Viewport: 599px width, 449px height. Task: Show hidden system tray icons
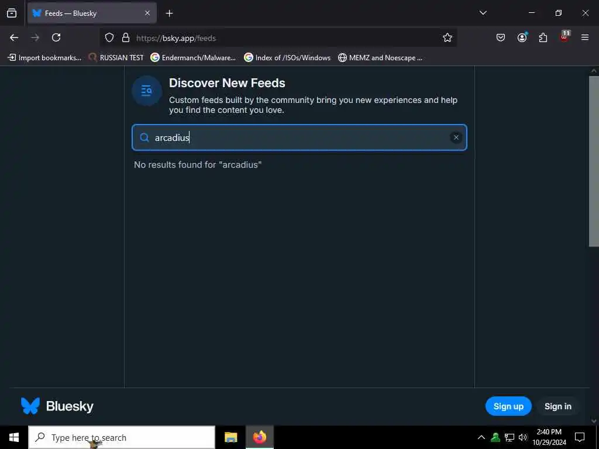point(481,437)
